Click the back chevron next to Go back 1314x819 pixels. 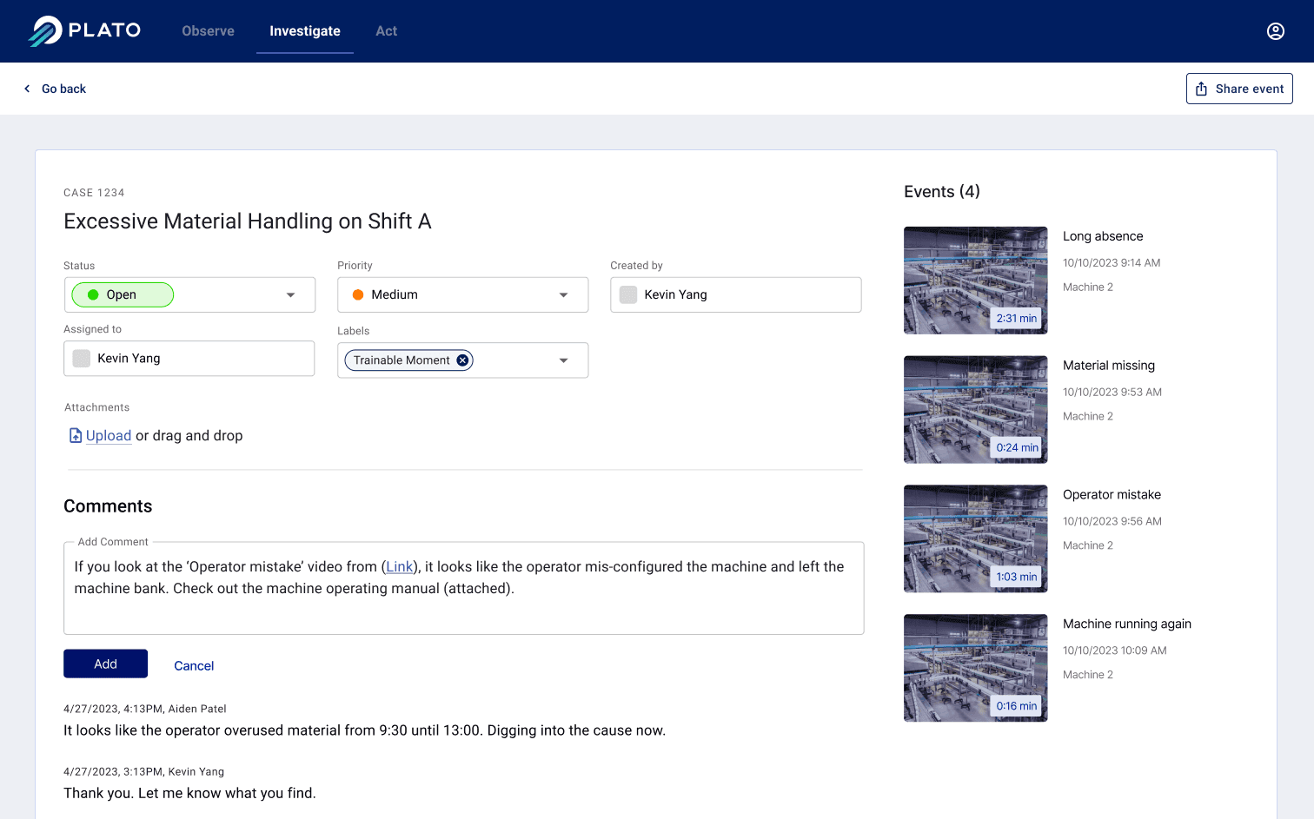point(26,88)
